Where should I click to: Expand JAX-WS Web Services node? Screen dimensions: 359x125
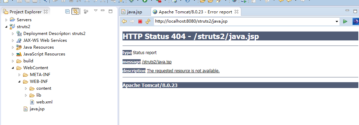13,40
